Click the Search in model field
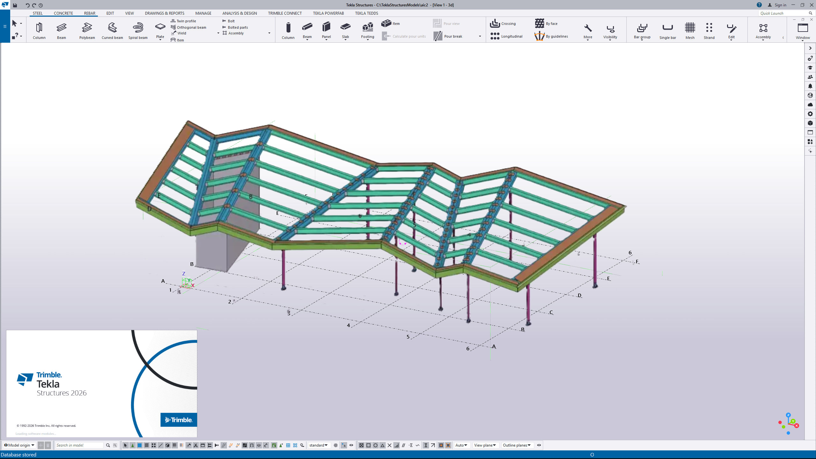Viewport: 816px width, 459px height. (79, 445)
